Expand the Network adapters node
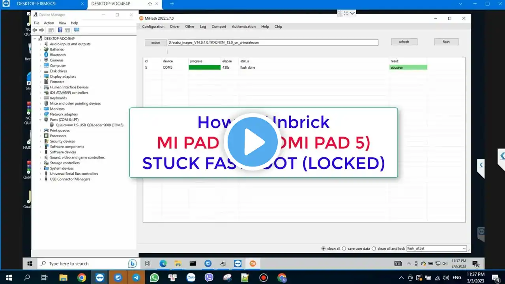 coord(41,114)
